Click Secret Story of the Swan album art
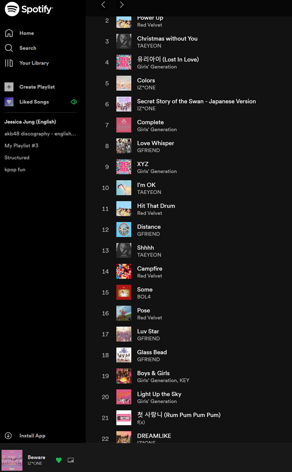 124,104
